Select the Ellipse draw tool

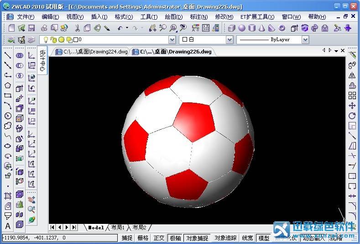[8, 146]
